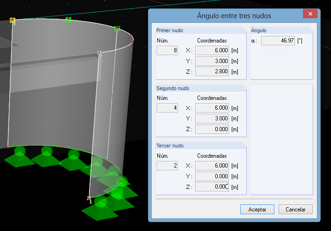Select the Primer nudo Z coordinate field
The image size is (331, 231).
pos(212,71)
